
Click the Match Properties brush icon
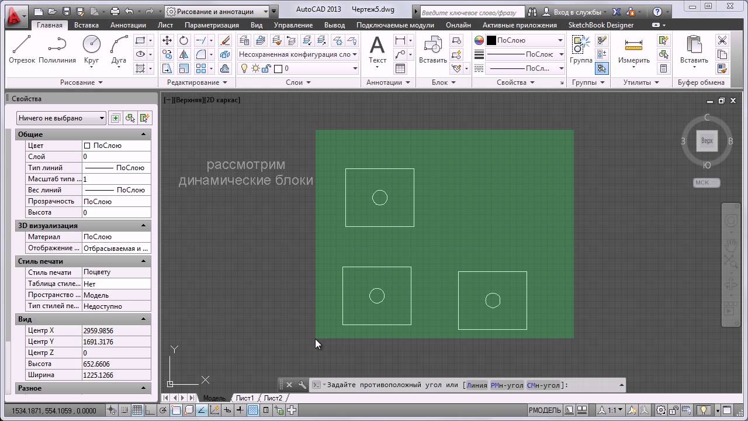point(722,68)
